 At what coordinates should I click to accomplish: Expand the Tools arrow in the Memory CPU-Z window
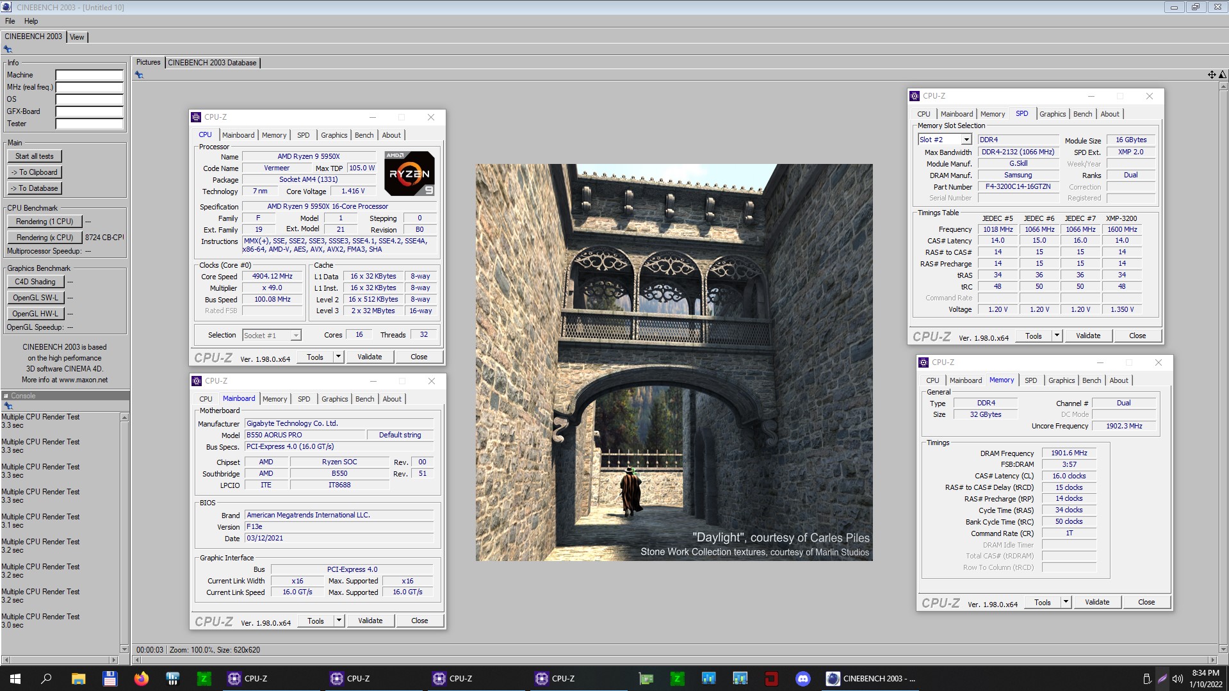coord(1066,602)
